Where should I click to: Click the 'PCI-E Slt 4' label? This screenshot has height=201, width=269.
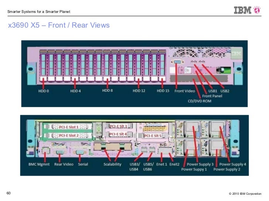[118, 134]
